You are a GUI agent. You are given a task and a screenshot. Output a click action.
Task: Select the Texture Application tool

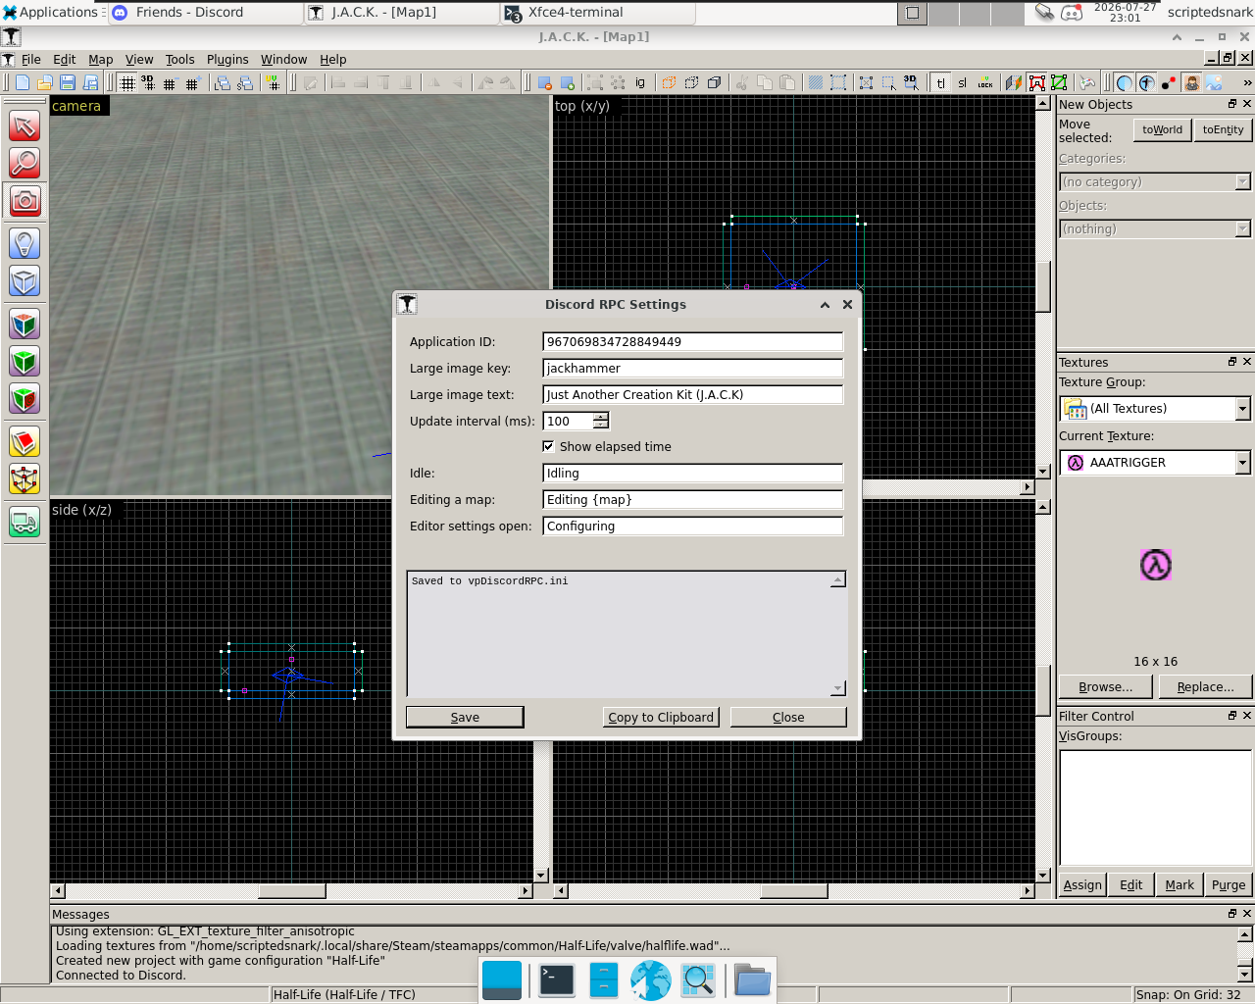click(25, 324)
